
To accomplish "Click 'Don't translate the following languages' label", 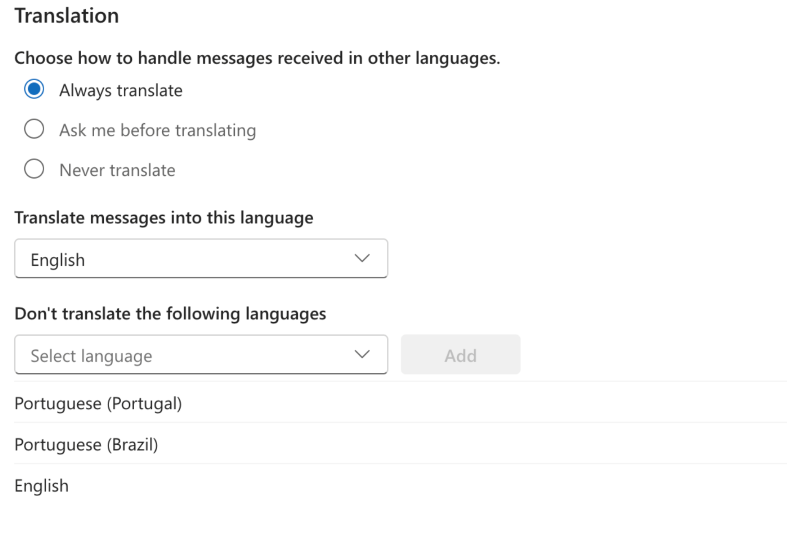I will pyautogui.click(x=170, y=314).
